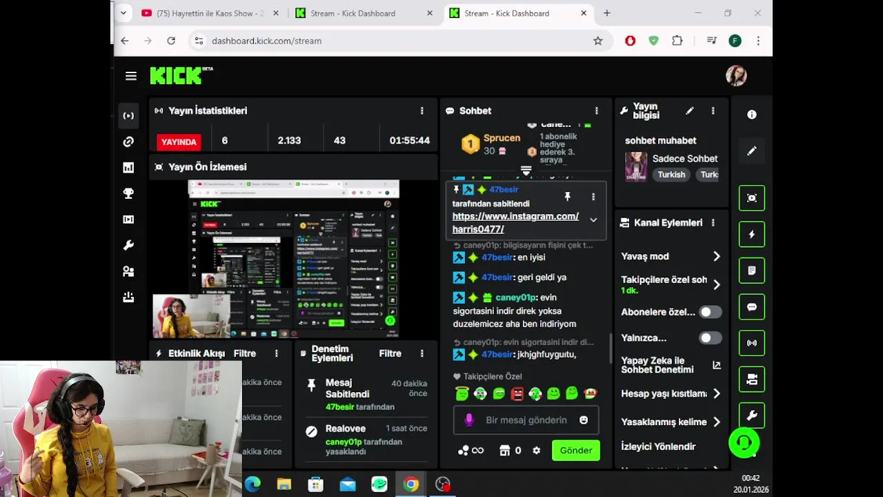Open pinned message options menu
The height and width of the screenshot is (497, 883).
coord(593,197)
